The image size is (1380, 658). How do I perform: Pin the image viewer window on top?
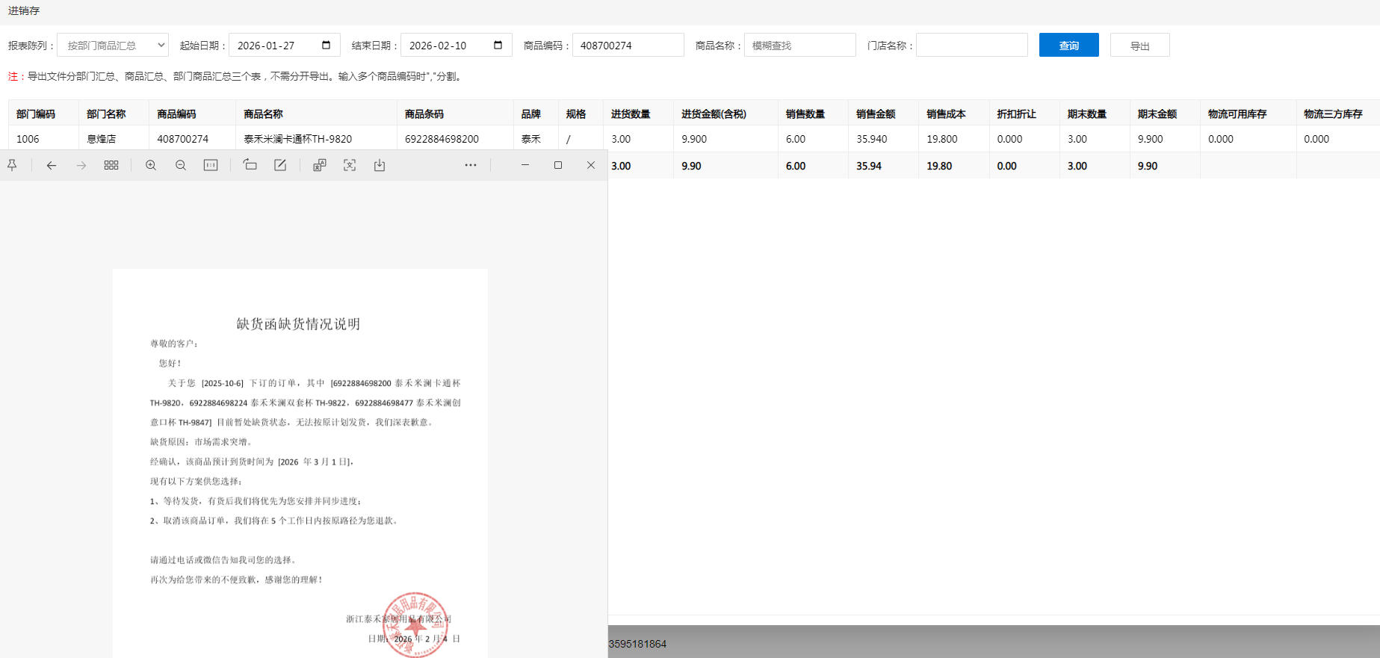12,165
